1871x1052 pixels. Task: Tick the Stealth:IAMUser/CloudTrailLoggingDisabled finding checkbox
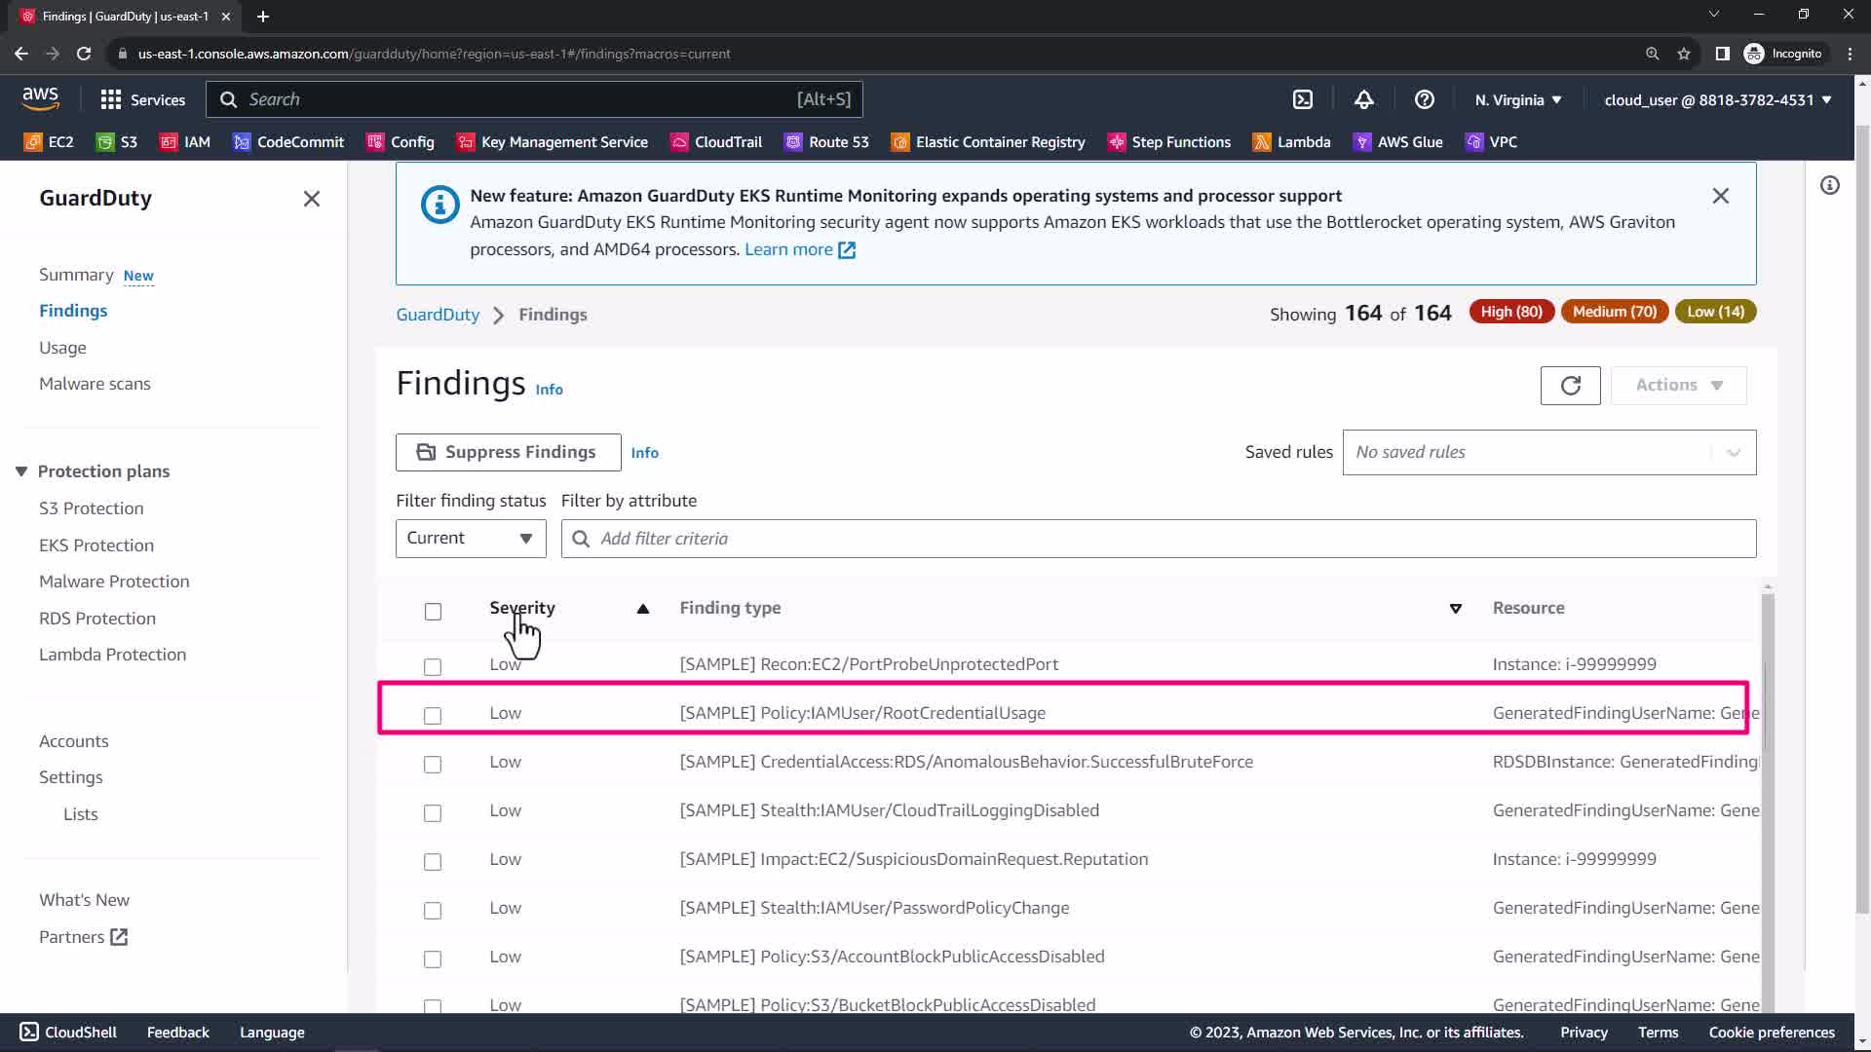coord(433,812)
